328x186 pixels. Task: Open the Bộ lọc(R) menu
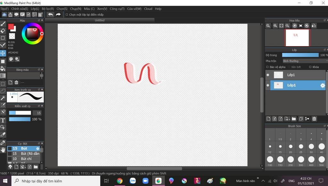tap(48, 9)
